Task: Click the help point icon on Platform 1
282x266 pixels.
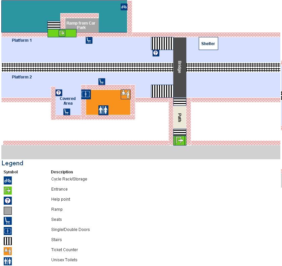Action: (156, 53)
